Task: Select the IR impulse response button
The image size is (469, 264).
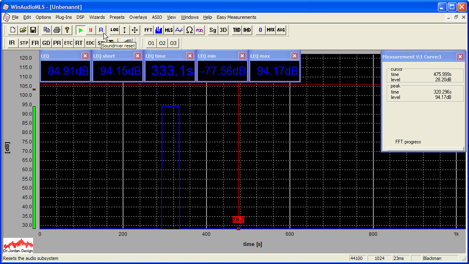Action: pyautogui.click(x=12, y=43)
